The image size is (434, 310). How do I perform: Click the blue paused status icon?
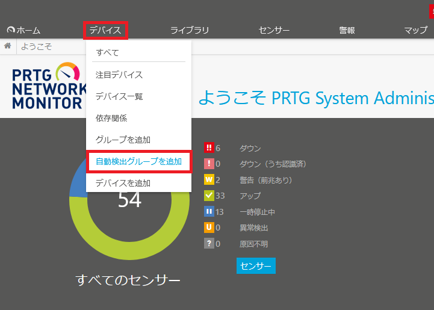209,212
